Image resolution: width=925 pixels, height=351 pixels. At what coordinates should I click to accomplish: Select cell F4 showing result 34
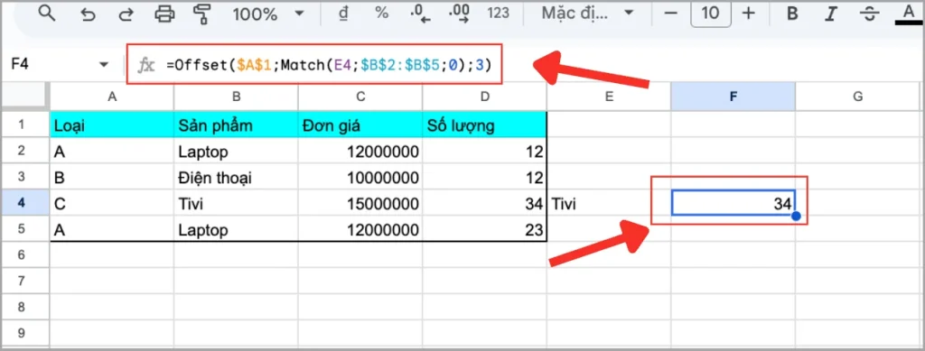(x=733, y=203)
